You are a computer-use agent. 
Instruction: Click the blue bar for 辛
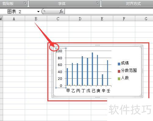(x=103, y=80)
